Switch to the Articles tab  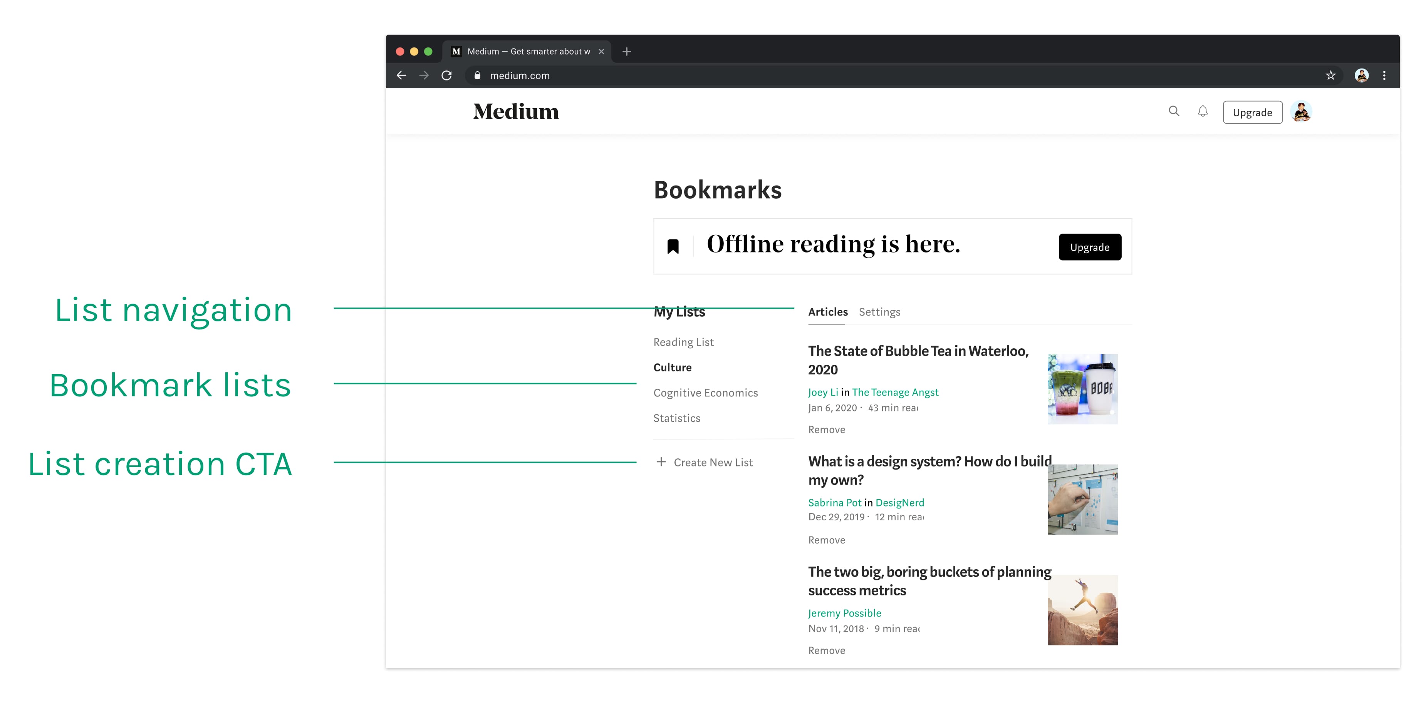click(827, 312)
